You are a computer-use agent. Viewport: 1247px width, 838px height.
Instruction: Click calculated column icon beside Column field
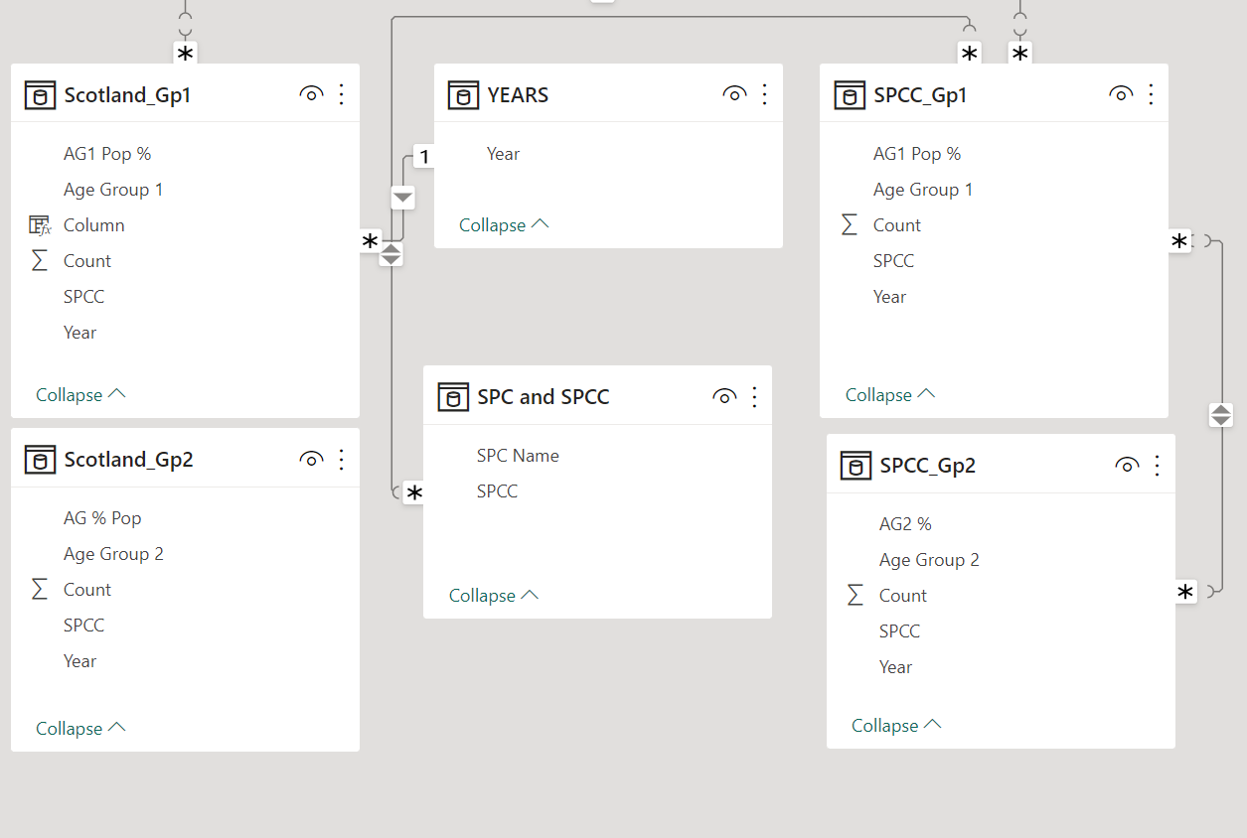(40, 225)
